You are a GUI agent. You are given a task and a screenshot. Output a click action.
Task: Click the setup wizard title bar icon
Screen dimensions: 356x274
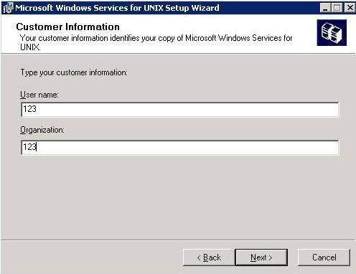pos(8,8)
